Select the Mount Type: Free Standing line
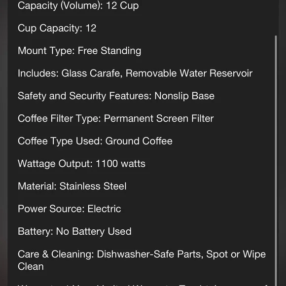 79,50
